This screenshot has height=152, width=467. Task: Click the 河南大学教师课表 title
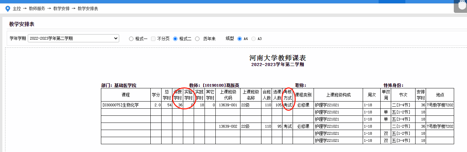pyautogui.click(x=277, y=57)
